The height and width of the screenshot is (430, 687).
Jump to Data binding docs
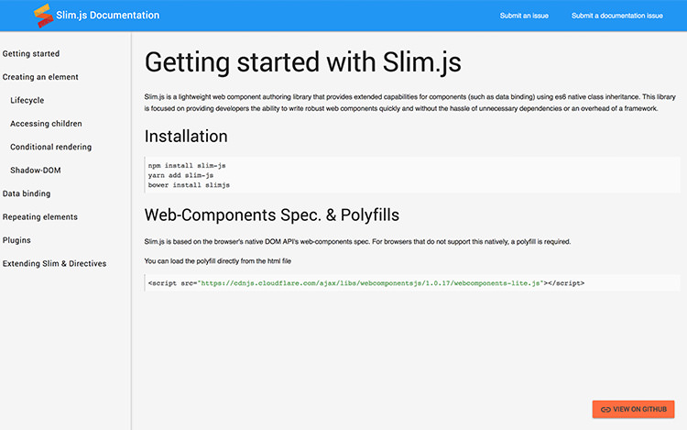[27, 193]
